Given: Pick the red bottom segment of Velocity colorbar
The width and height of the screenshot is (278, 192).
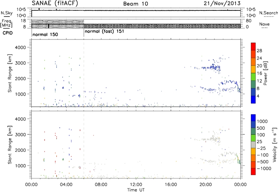Looking at the screenshot, I should tap(253, 172).
